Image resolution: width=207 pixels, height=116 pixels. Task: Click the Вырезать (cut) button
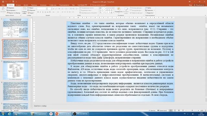click(10, 8)
